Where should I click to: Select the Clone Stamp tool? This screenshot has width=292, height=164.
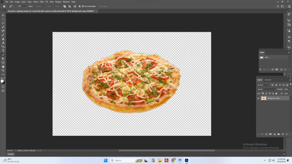(x=3, y=39)
